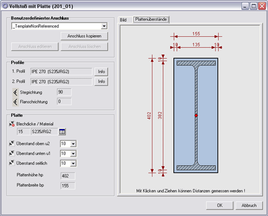This screenshot has width=268, height=216.
Task: Switch to the Bild tab
Action: click(x=123, y=20)
